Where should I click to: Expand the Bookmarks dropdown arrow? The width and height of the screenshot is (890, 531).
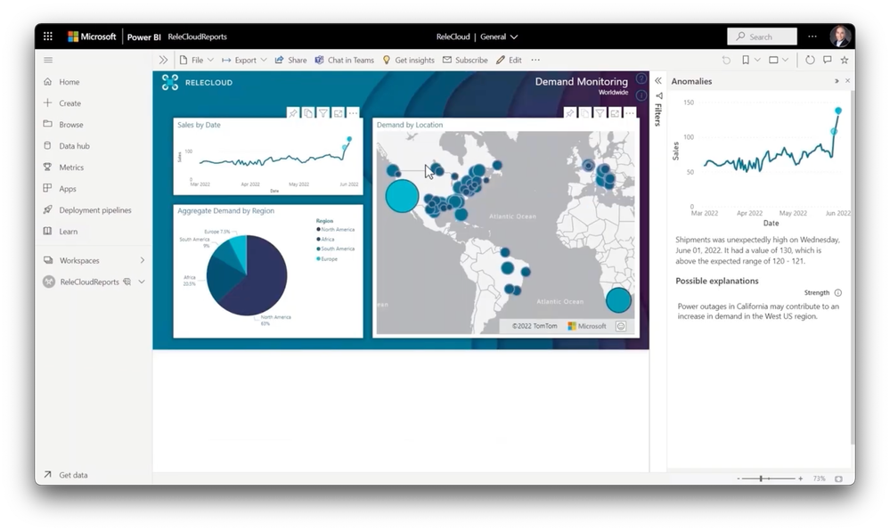click(757, 60)
